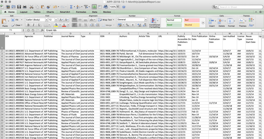Screen dimensions: 264x139
Task: Undo the last action
Action: coord(55,7)
